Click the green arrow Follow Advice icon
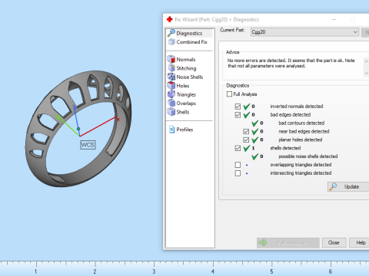The image size is (369, 276). point(263,242)
